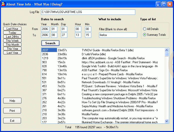Choose the Last Year quick date
The width and height of the screenshot is (174, 132).
(x=12, y=53)
